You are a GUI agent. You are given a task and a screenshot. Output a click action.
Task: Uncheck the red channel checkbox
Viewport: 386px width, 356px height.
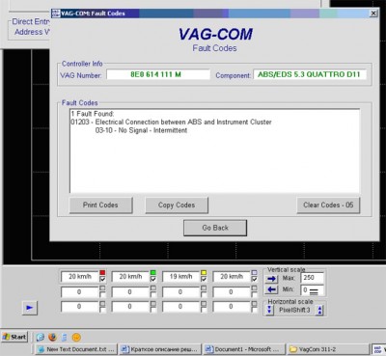102,279
